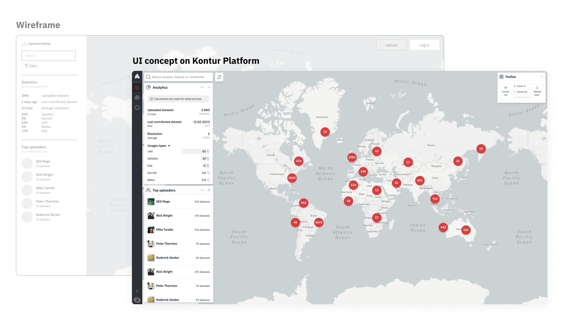Click the down chevron in the Analytics header

point(209,87)
